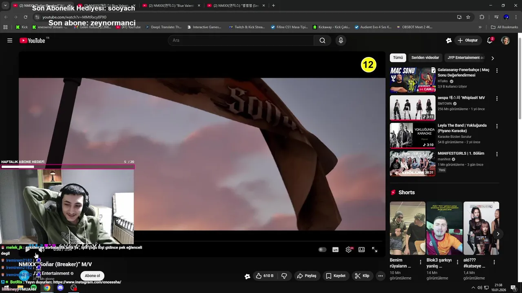
Task: Open Chrome three-dot menu
Action: [516, 17]
